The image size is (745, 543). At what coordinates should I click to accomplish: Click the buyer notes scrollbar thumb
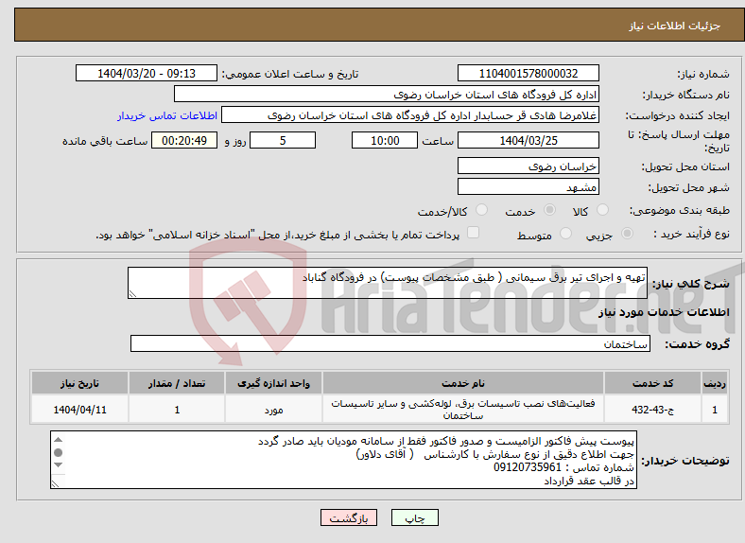pos(58,453)
